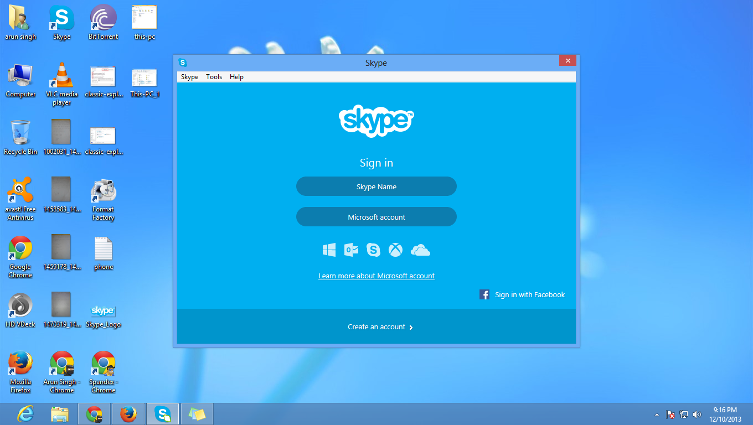Screen dimensions: 753x425
Task: Open File Explorer from taskbar
Action: click(60, 414)
